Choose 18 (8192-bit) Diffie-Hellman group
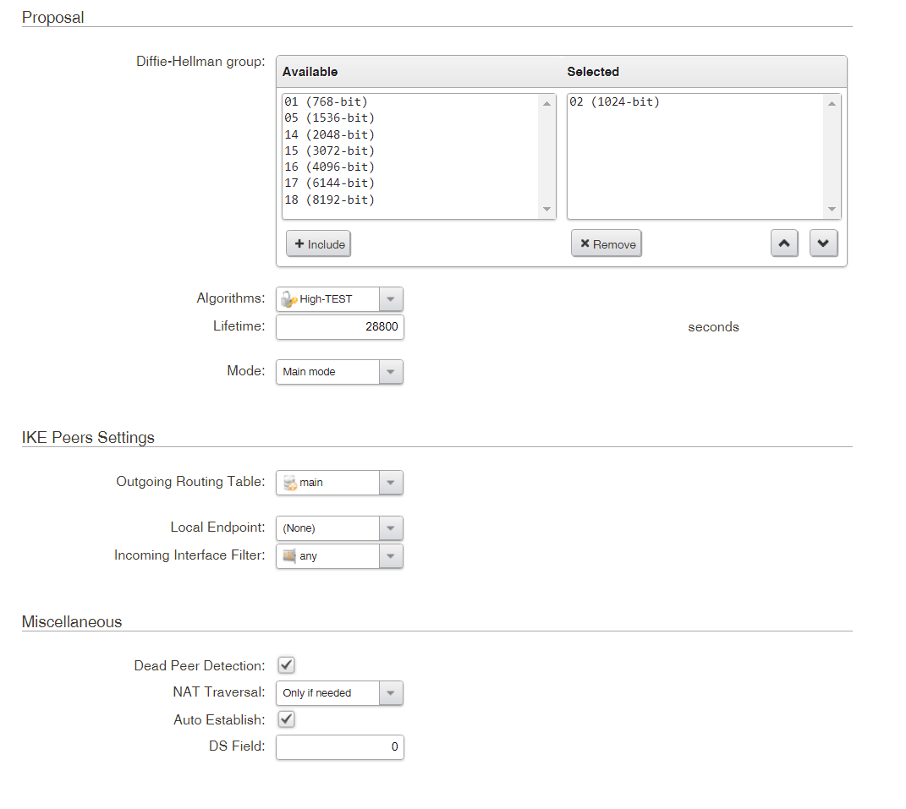 (x=329, y=200)
